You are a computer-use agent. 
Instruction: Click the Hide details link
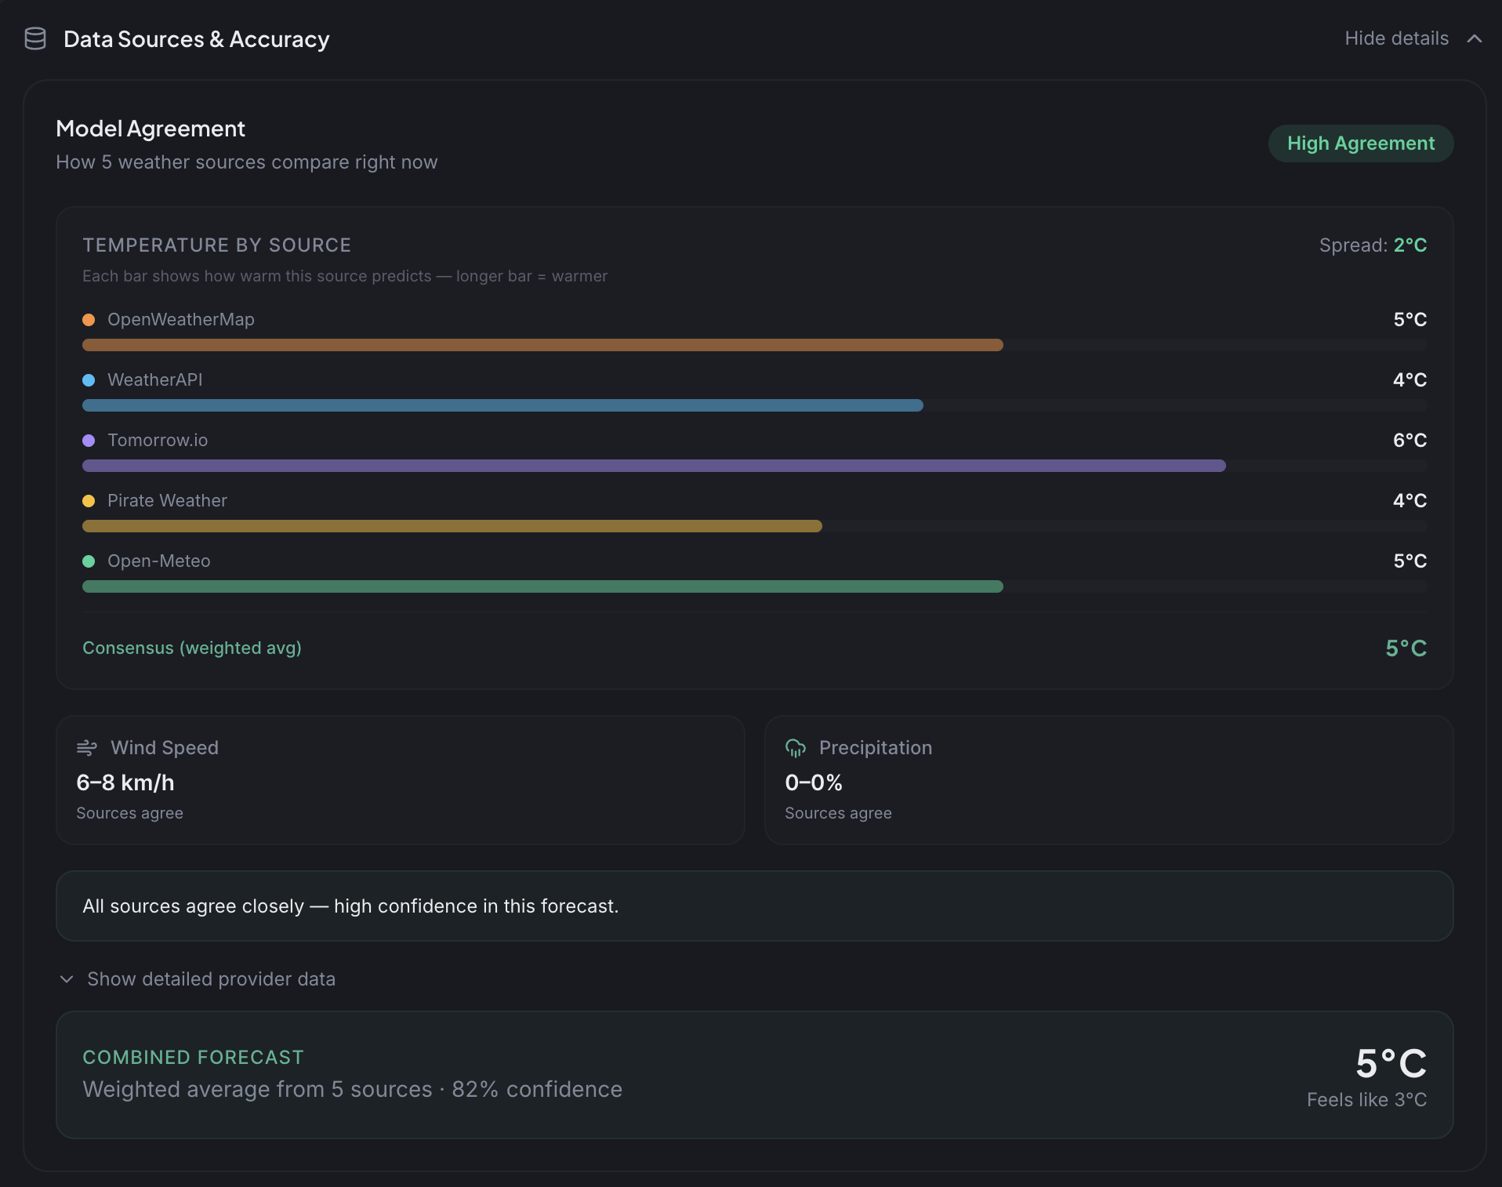point(1396,38)
